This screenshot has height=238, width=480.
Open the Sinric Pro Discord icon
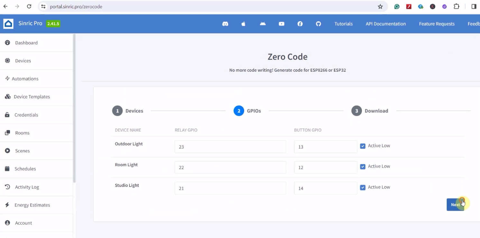click(x=225, y=23)
